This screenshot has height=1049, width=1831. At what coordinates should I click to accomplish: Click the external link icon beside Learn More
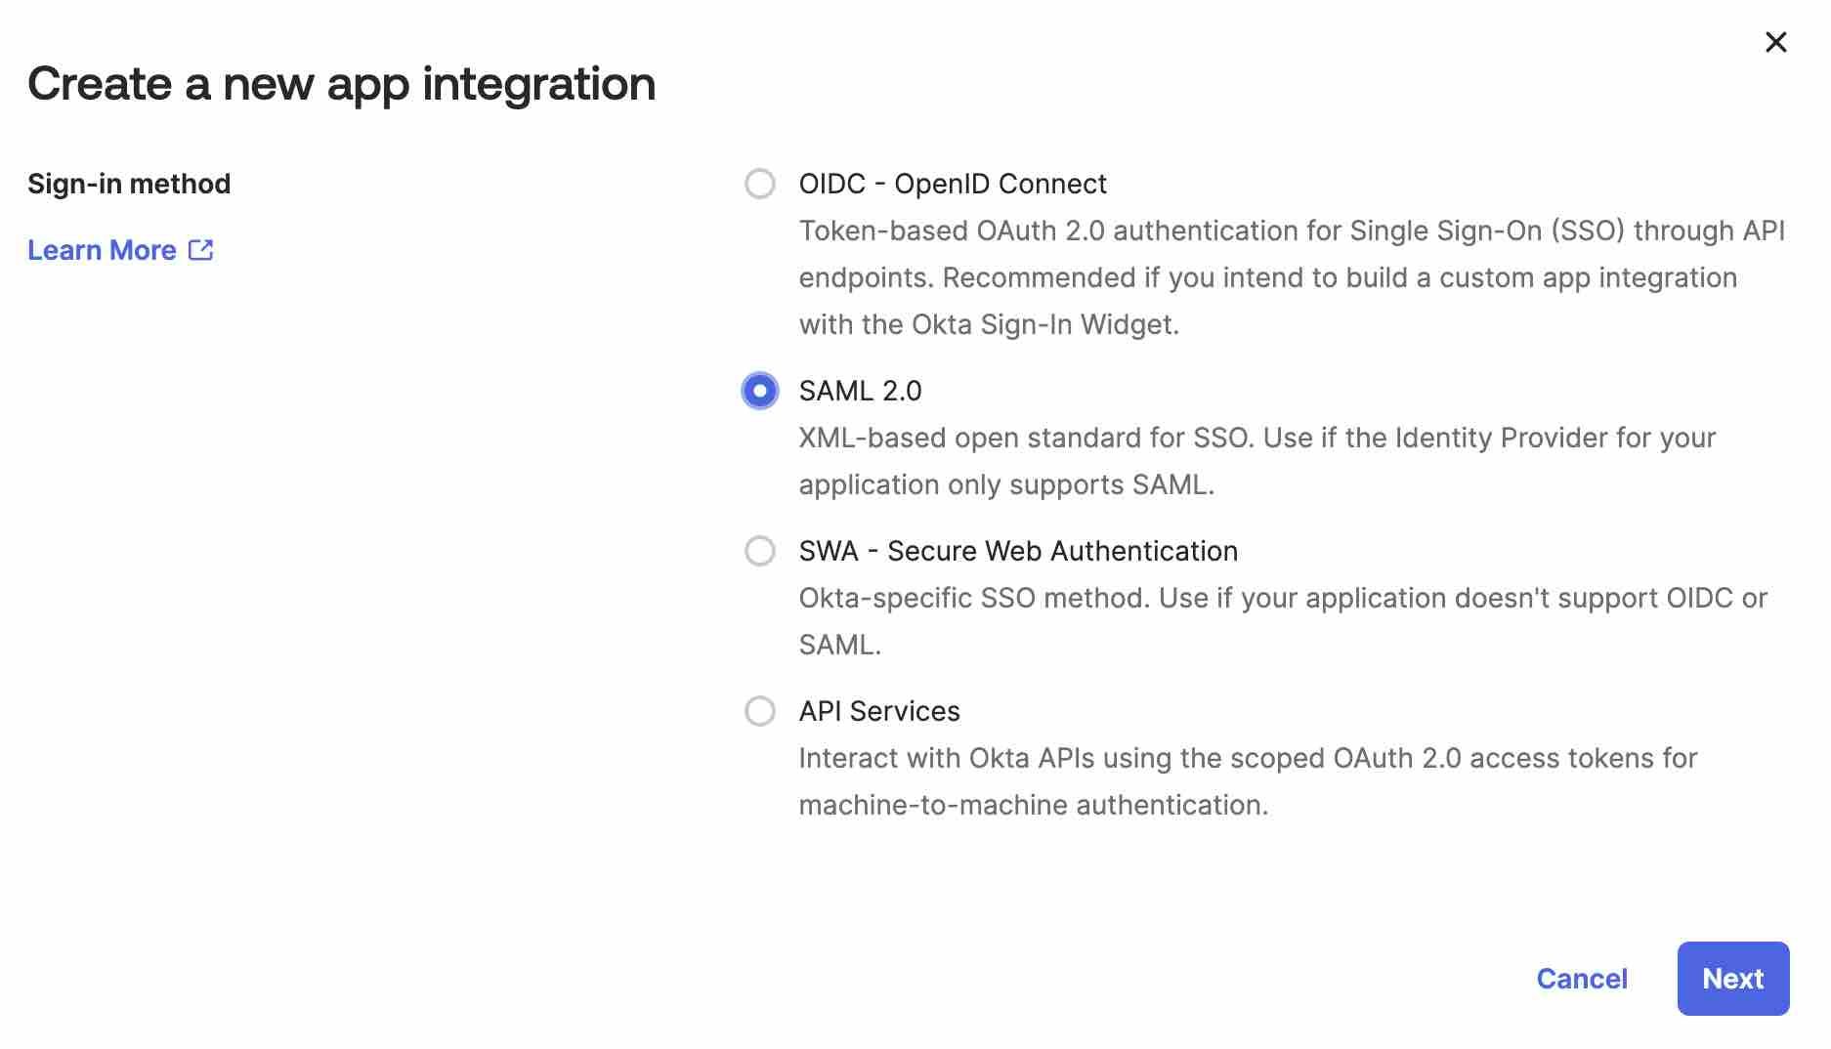tap(200, 250)
